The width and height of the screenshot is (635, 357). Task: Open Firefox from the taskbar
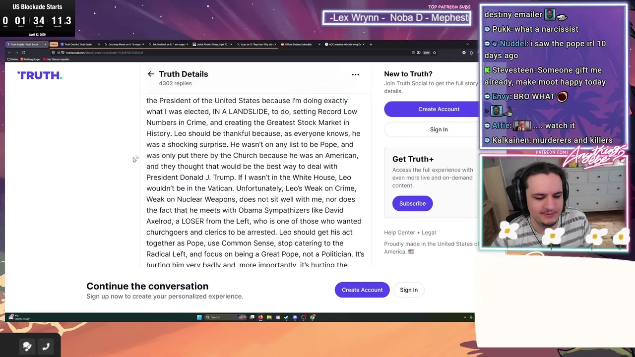coord(260,317)
